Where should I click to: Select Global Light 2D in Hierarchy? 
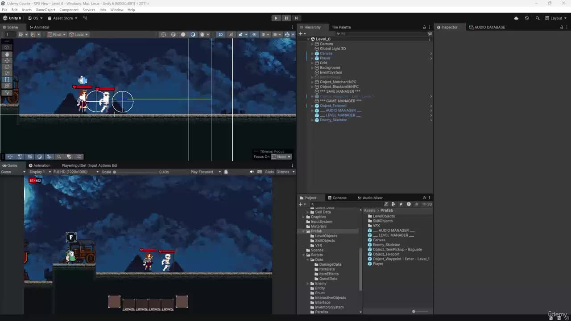point(333,49)
